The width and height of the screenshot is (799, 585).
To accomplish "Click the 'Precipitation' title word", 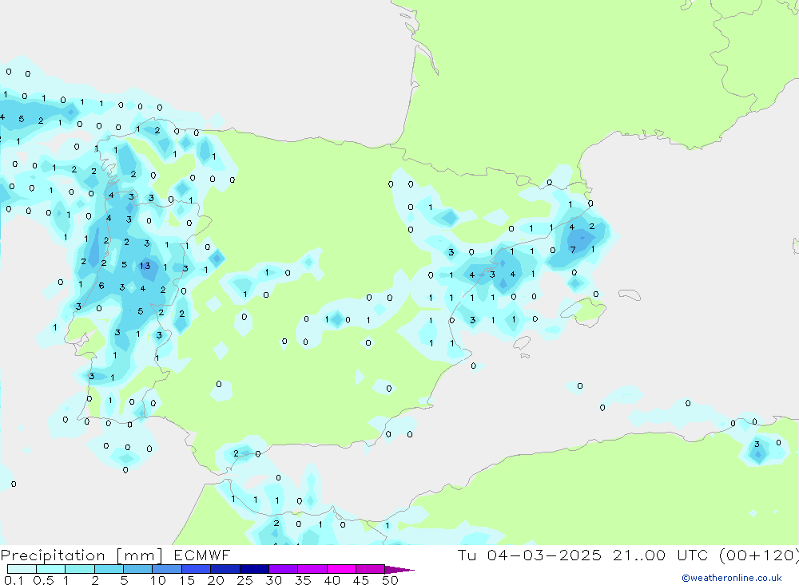I will click(53, 555).
